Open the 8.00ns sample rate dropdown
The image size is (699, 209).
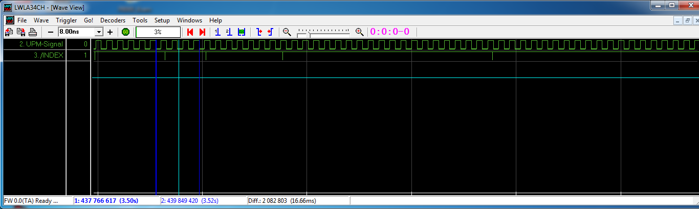click(99, 32)
